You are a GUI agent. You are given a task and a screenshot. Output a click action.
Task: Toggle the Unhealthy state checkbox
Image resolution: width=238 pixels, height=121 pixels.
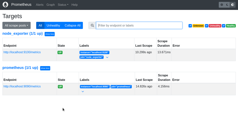pos(207,26)
